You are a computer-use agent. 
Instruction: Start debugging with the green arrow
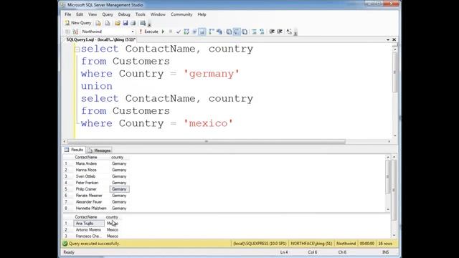click(x=163, y=32)
